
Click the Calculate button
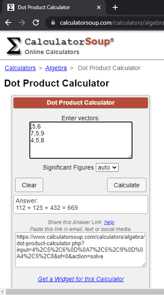pyautogui.click(x=126, y=185)
